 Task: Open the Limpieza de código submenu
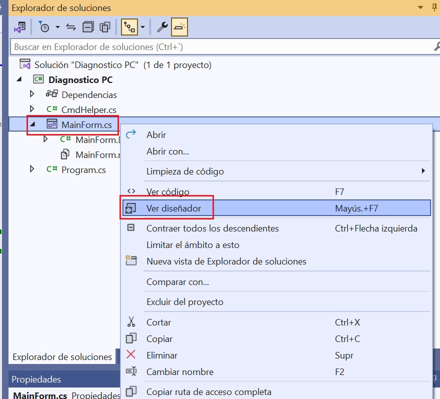[185, 171]
